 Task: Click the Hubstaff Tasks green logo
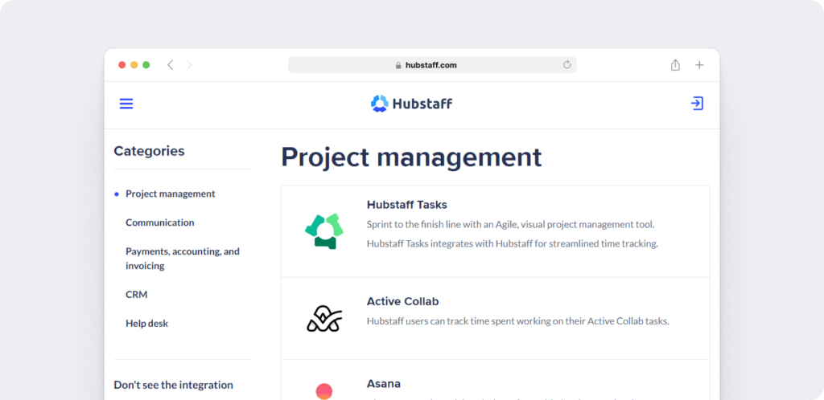click(324, 231)
